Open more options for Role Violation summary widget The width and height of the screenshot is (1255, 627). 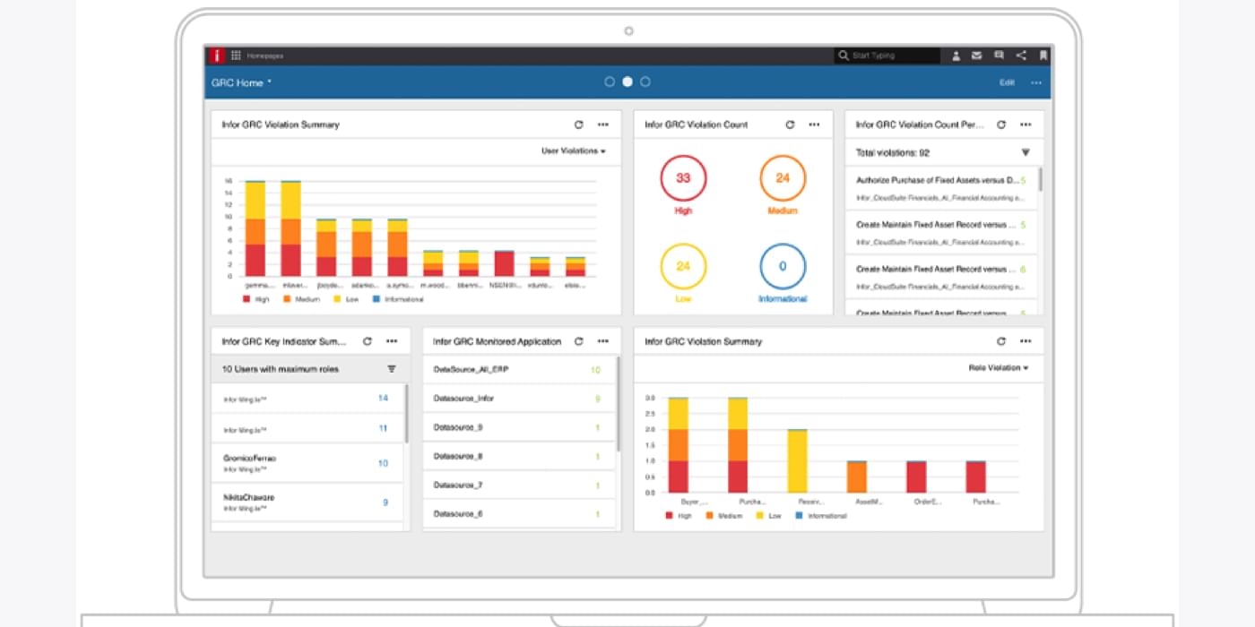[1026, 341]
